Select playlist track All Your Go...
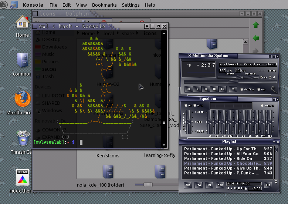 pos(228,154)
